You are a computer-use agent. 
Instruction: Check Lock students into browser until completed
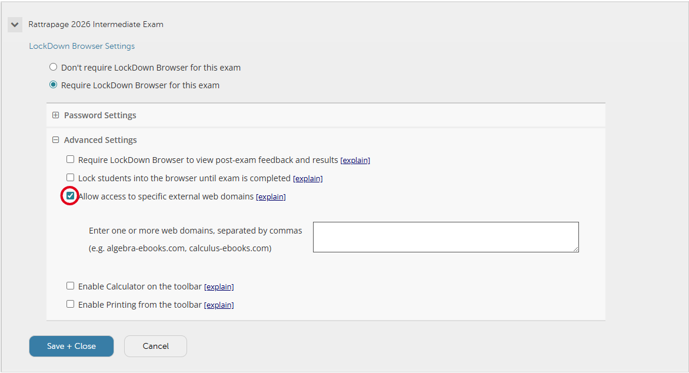coord(71,178)
